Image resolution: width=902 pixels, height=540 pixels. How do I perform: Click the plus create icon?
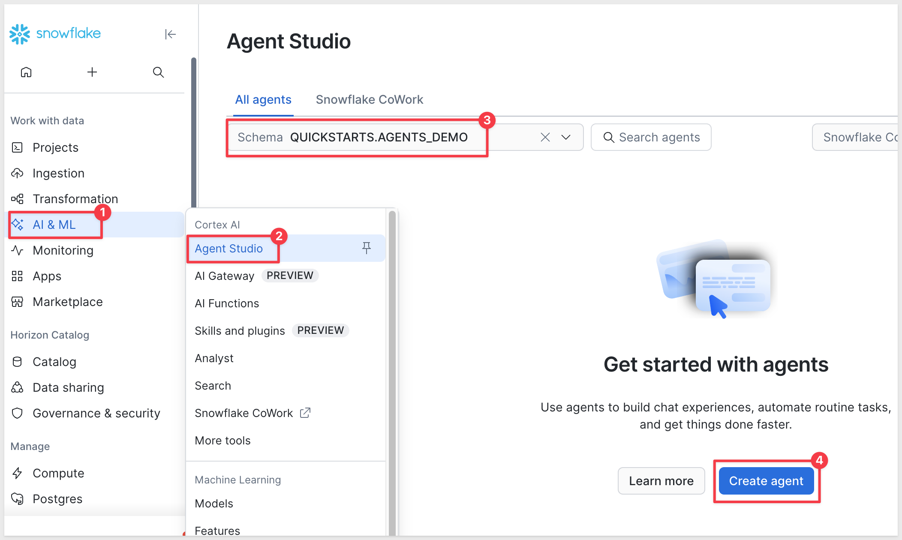click(x=92, y=72)
